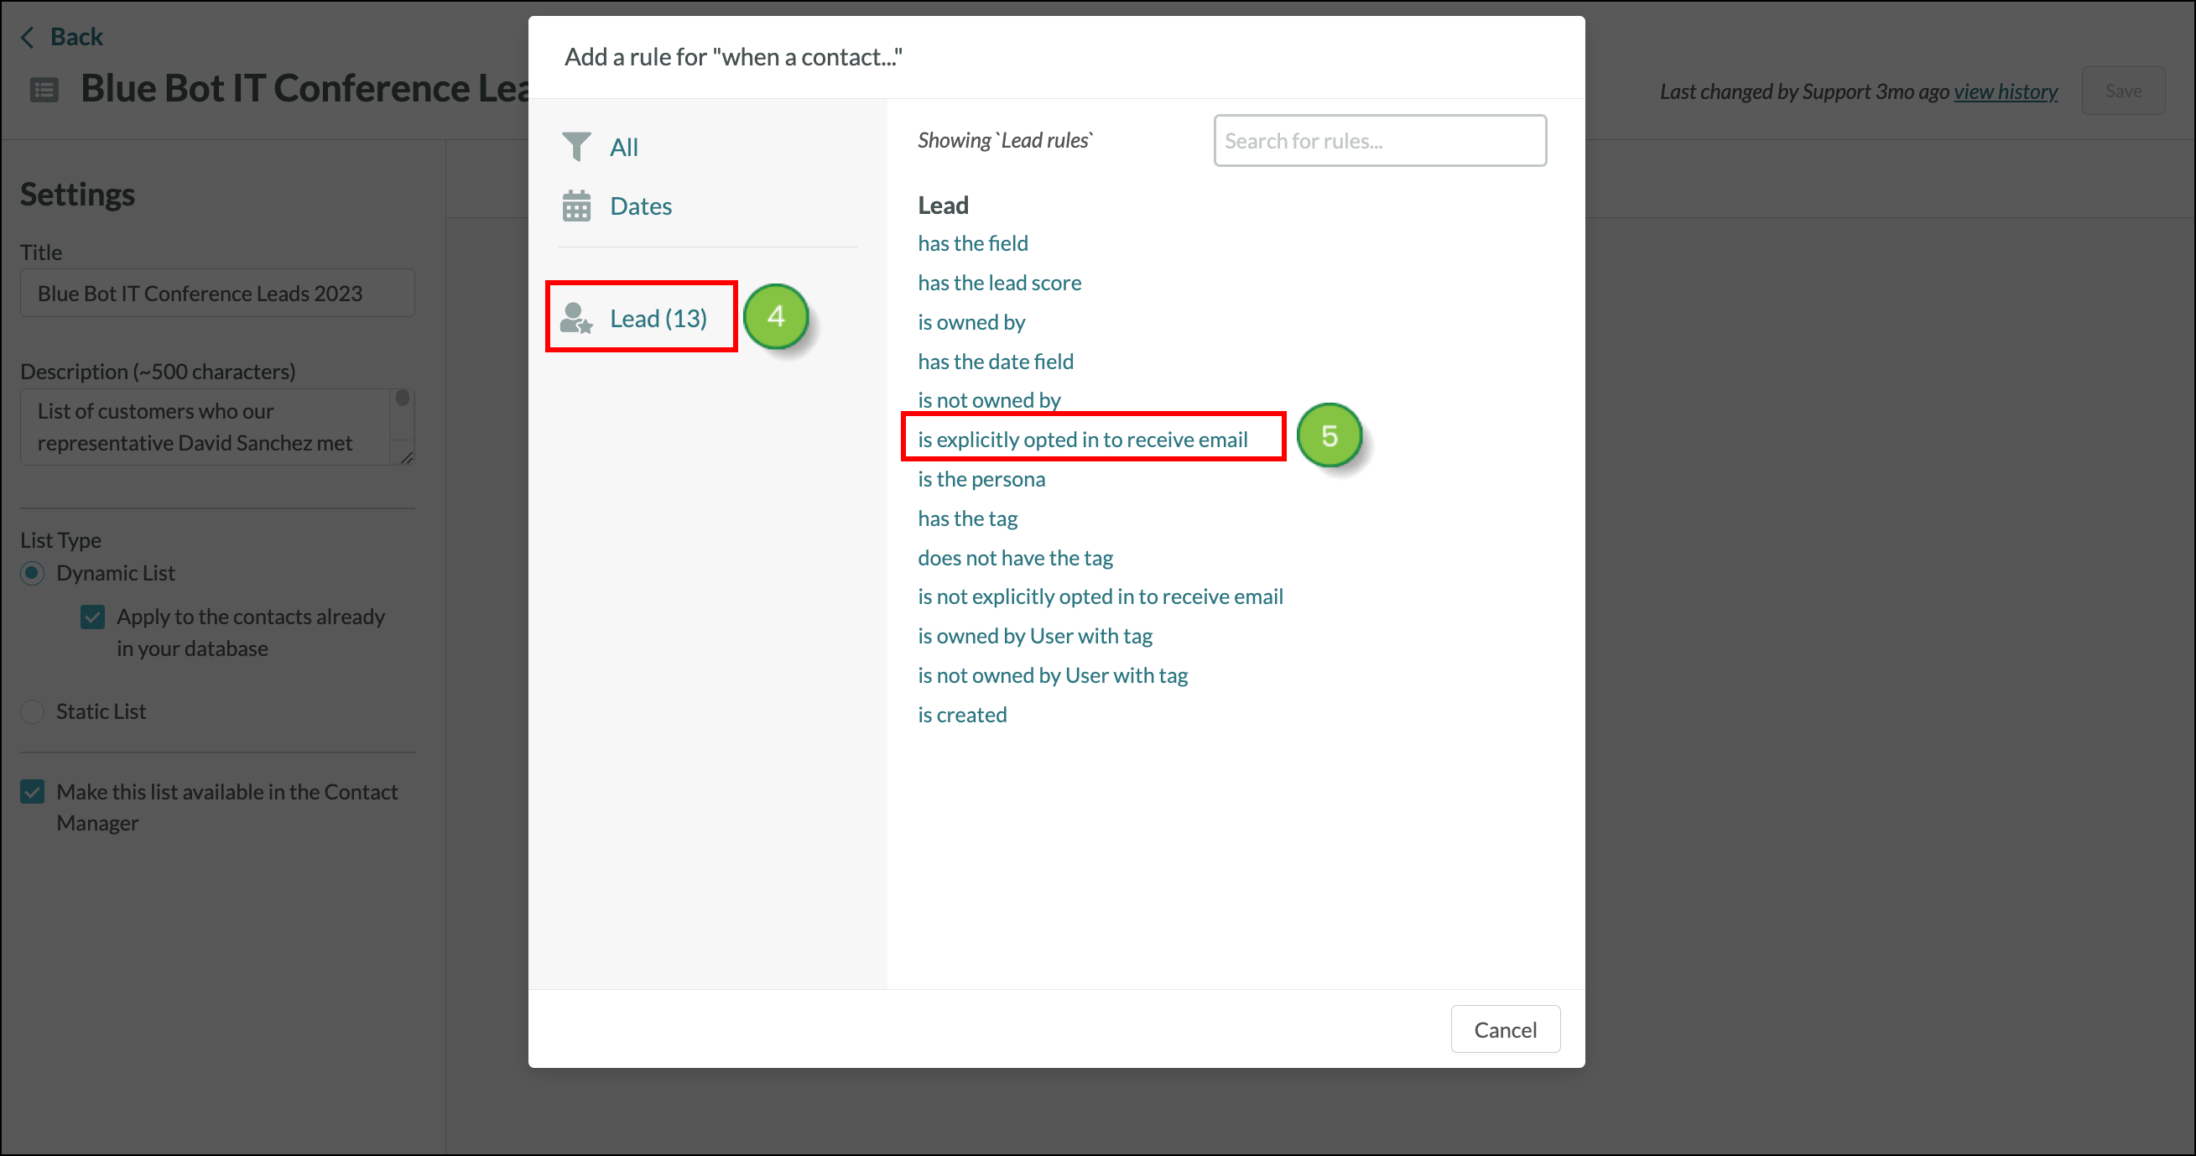
Task: Click the 'Lead' section heading
Action: point(943,206)
